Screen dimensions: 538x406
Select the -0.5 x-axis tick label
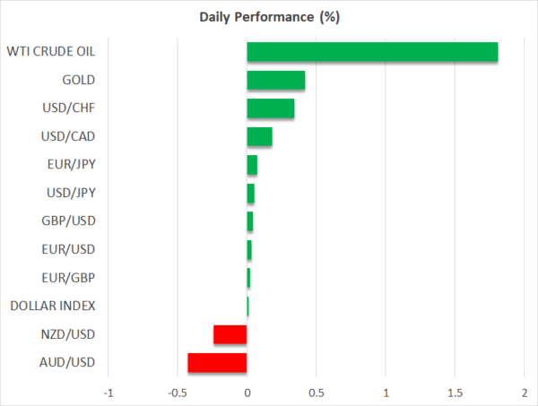pos(177,393)
